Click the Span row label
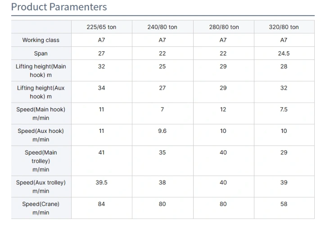The image size is (330, 232). click(41, 54)
